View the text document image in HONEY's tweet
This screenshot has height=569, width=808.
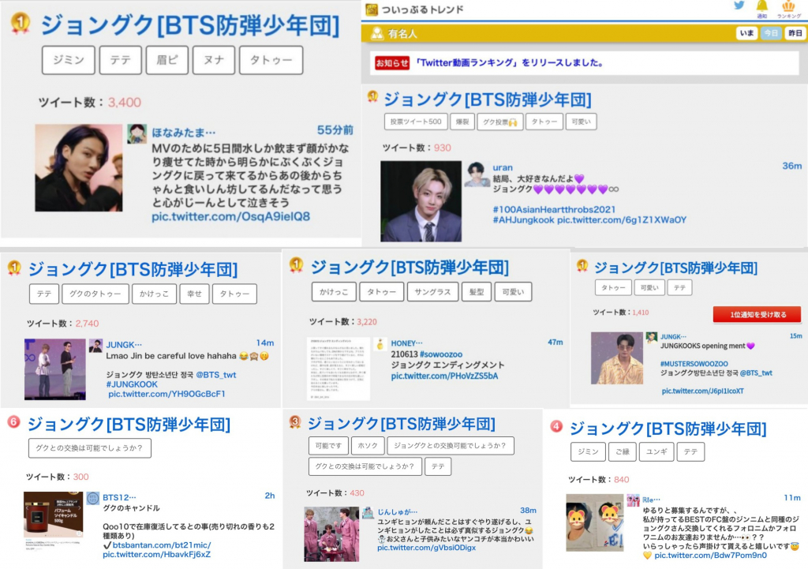click(339, 369)
